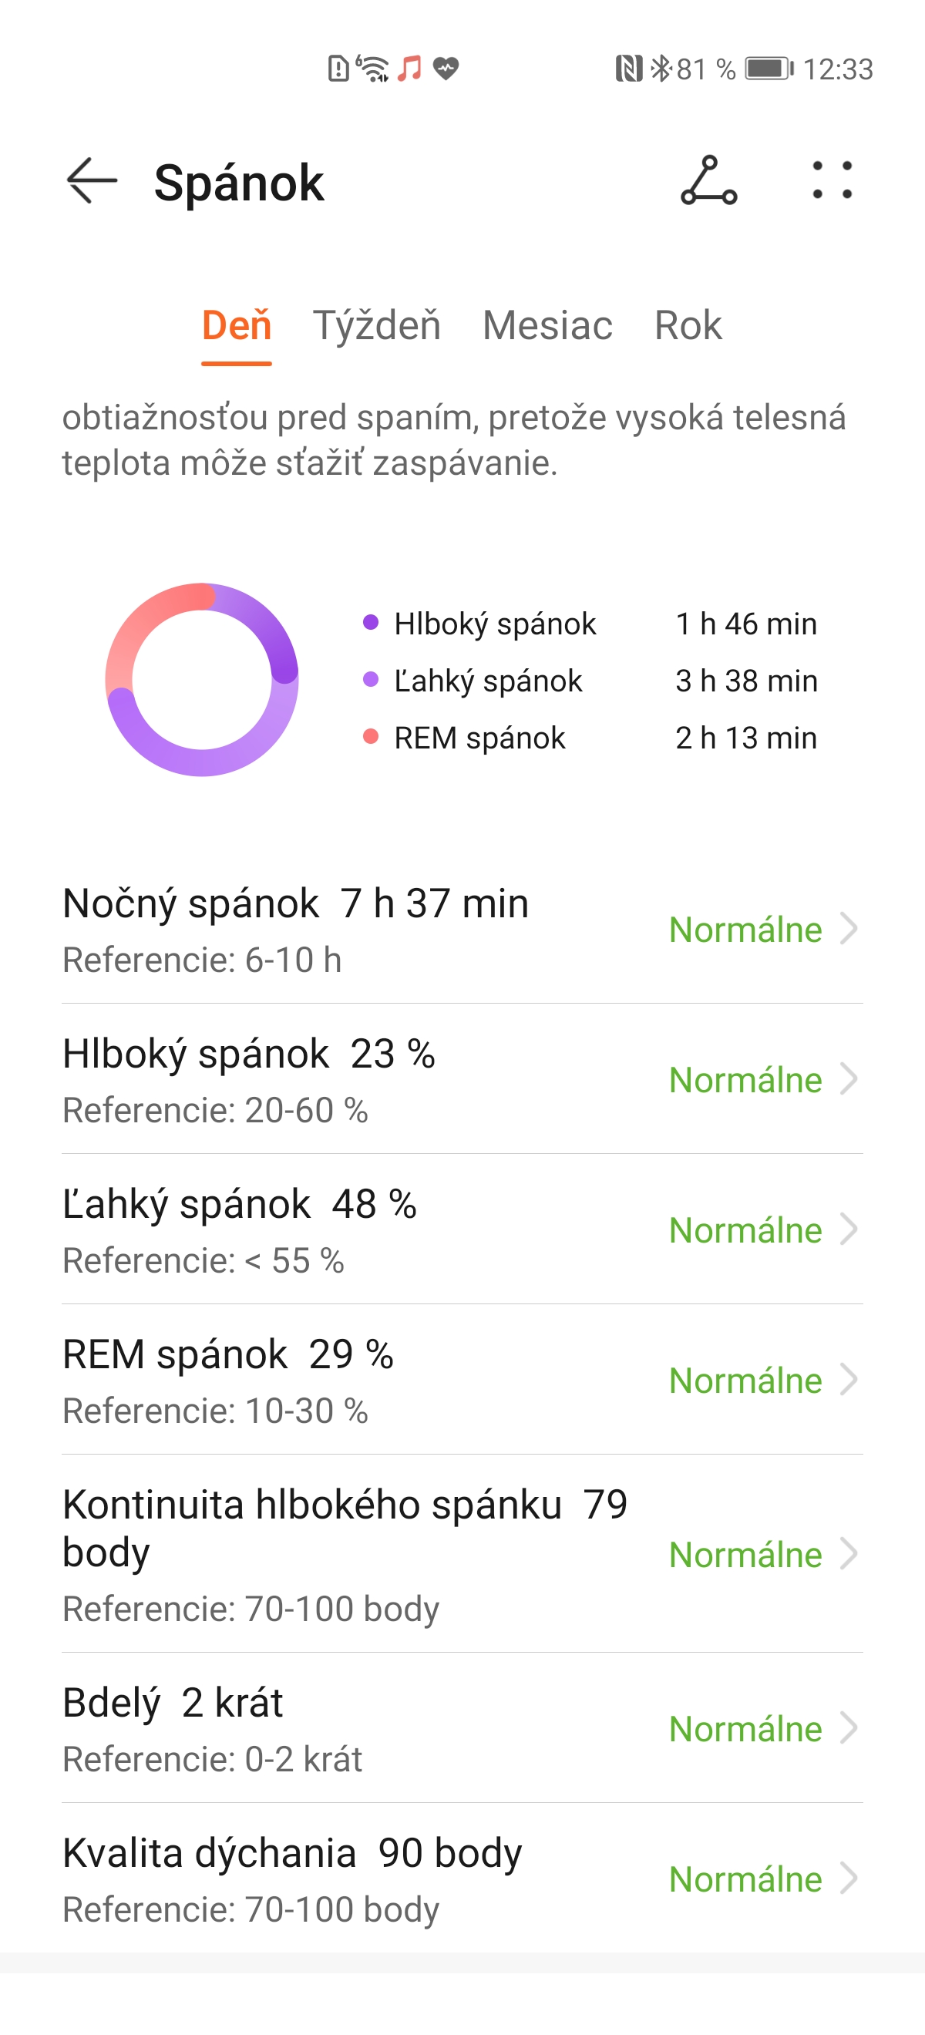Tap the heart health status icon
Viewport: 925px width, 2035px height.
click(x=446, y=69)
